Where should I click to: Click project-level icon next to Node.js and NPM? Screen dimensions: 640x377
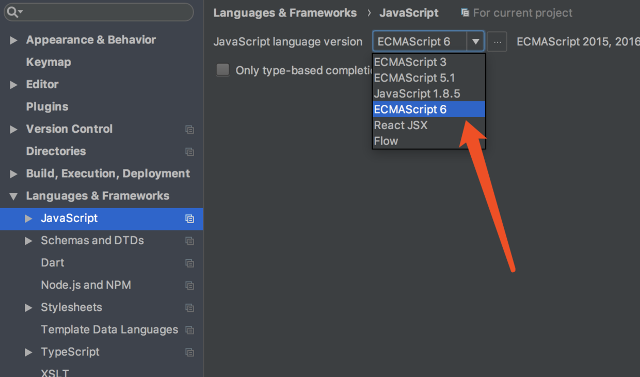[x=189, y=286]
